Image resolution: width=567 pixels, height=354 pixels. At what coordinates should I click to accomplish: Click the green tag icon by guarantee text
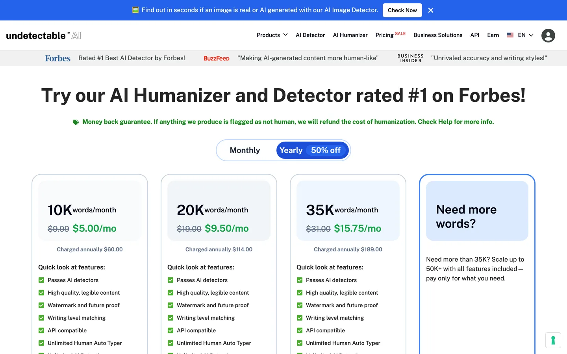coord(76,122)
